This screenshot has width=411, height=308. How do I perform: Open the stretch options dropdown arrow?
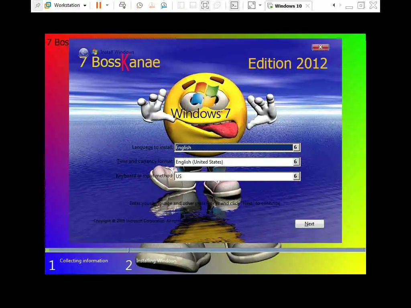(260, 5)
